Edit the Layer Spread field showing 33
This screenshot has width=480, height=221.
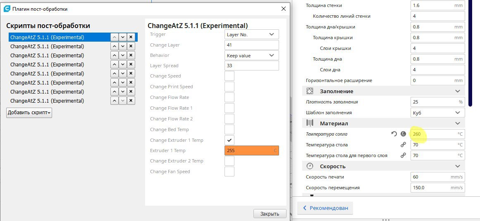[252, 66]
